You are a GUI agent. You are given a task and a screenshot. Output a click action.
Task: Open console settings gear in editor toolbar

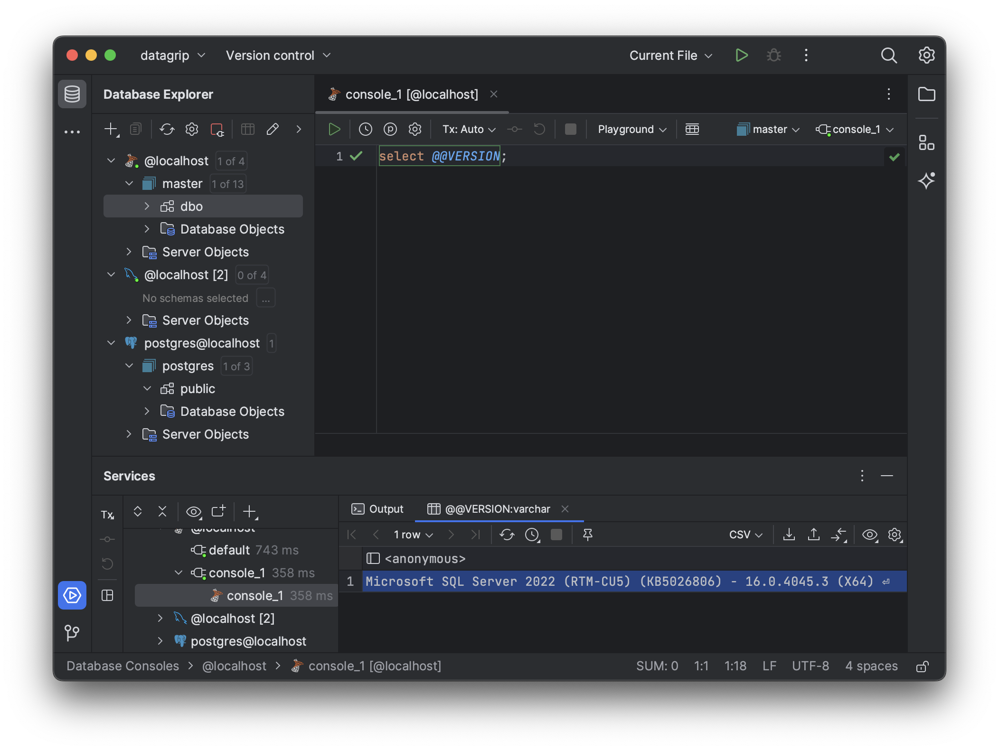coord(415,129)
